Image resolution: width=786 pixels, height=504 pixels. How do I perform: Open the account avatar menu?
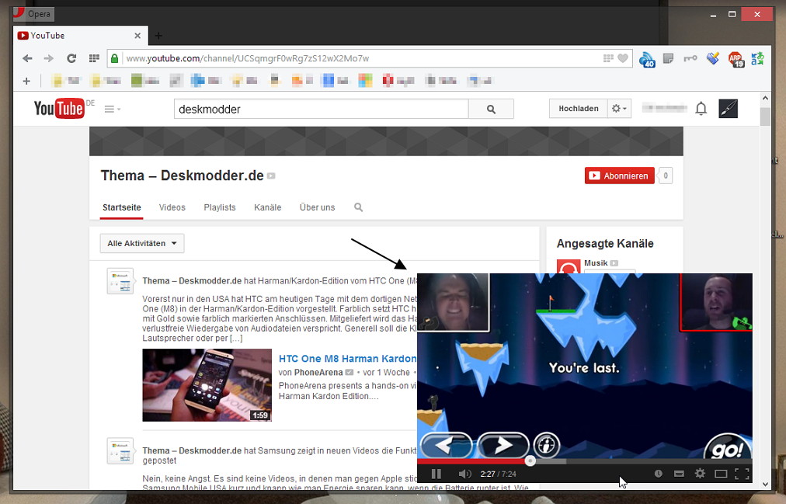pyautogui.click(x=728, y=108)
